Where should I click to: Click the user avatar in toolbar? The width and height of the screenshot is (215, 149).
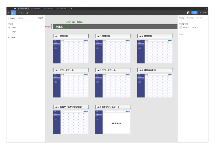coord(188,13)
